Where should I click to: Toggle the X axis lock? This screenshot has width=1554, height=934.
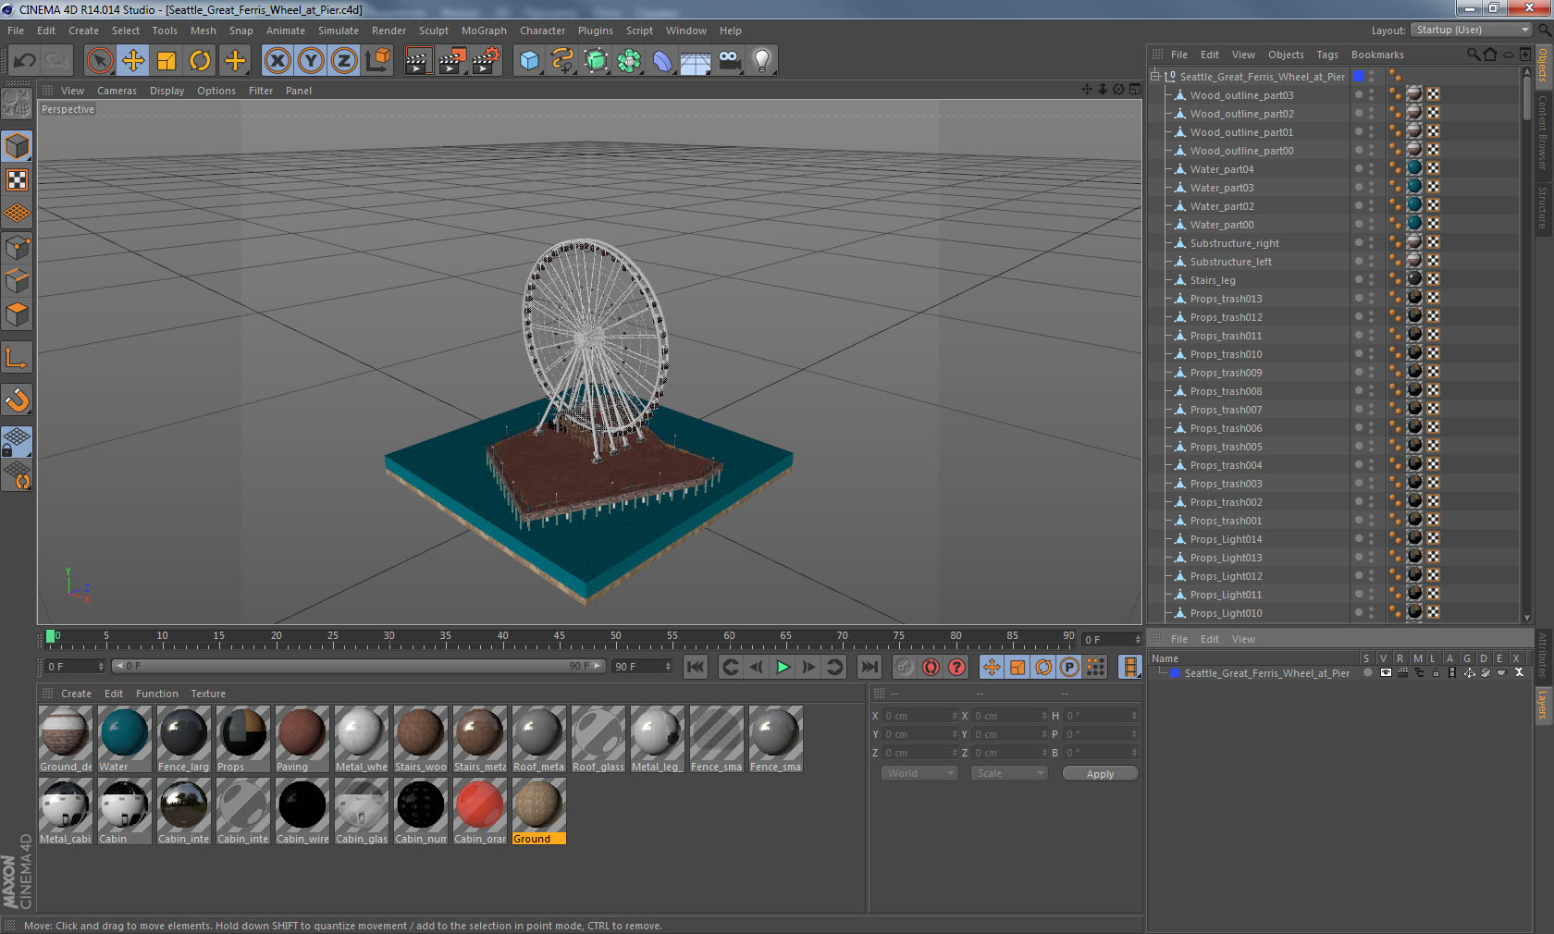pyautogui.click(x=277, y=61)
